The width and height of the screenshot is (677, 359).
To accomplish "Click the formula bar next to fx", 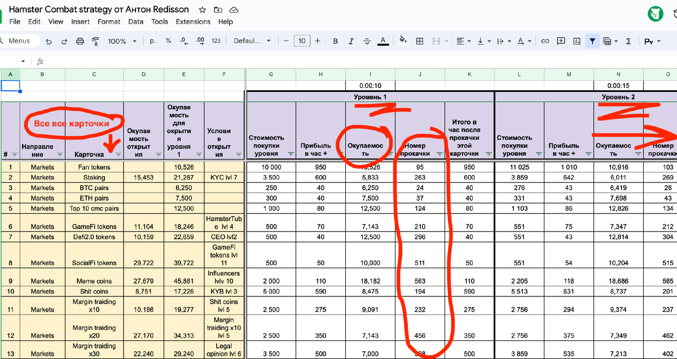I will [361, 61].
